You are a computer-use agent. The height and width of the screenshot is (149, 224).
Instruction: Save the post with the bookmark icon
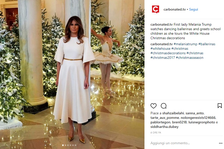point(219,106)
